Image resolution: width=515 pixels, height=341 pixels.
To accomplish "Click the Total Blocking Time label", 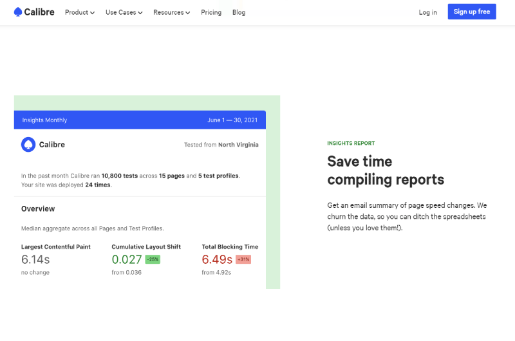I will tap(230, 247).
